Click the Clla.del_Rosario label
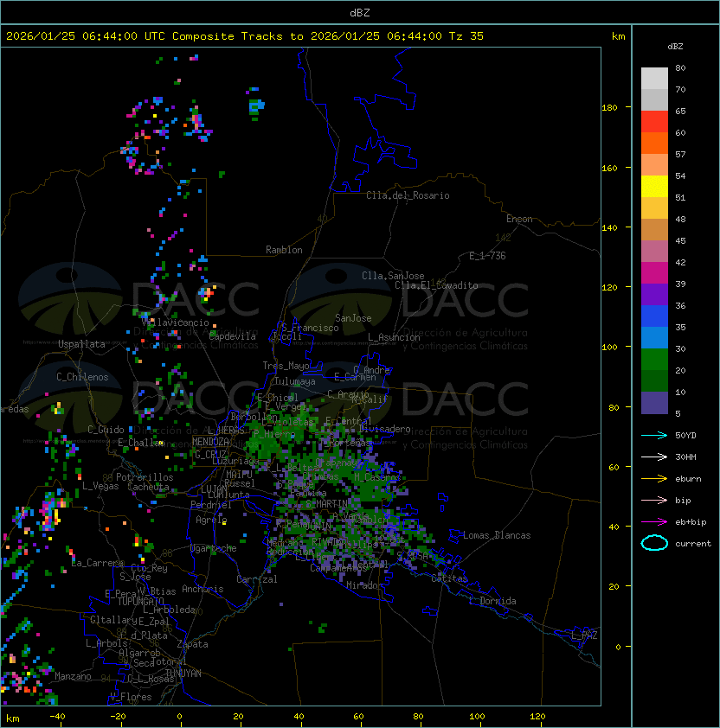Viewport: 720px width, 728px height. tap(408, 195)
